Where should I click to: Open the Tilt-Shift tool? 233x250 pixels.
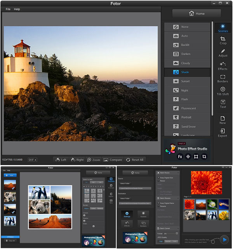tap(223, 91)
